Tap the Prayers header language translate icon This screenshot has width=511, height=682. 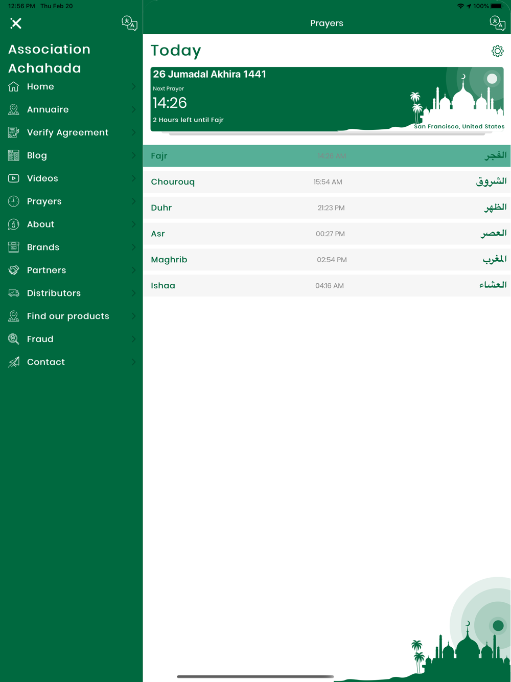(497, 23)
